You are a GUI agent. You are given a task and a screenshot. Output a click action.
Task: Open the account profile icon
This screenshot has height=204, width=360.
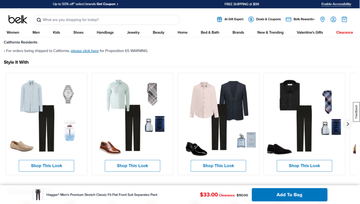click(x=333, y=19)
